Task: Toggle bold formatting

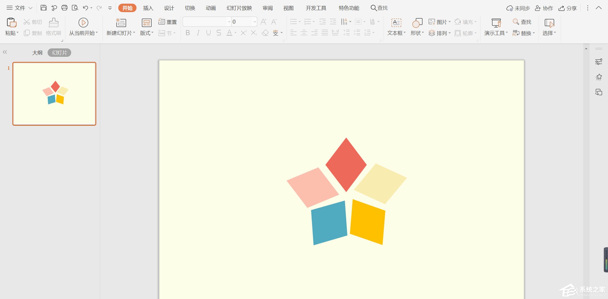Action: click(x=188, y=33)
